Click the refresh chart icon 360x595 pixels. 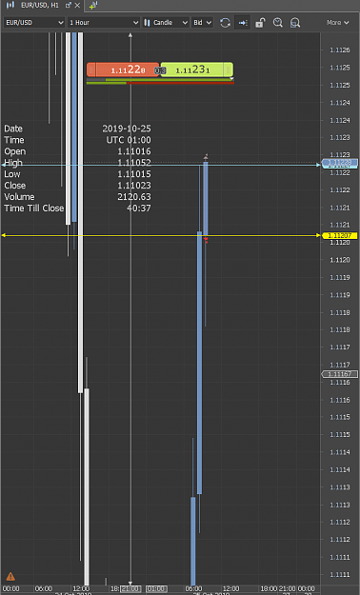(225, 23)
